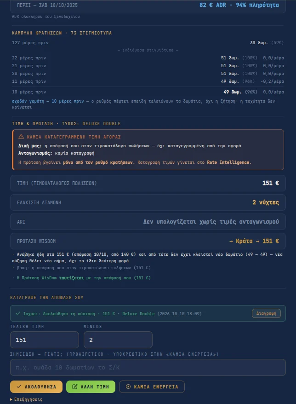The height and width of the screenshot is (404, 296).
Task: Click the circled-x icon on ΚΑΜΙΑ ΕΝΕΡΓΕΙΑ
Action: tap(128, 387)
